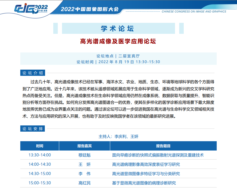Open the 高光谱病理影像高效深度表征学习研究 title

[146, 164]
